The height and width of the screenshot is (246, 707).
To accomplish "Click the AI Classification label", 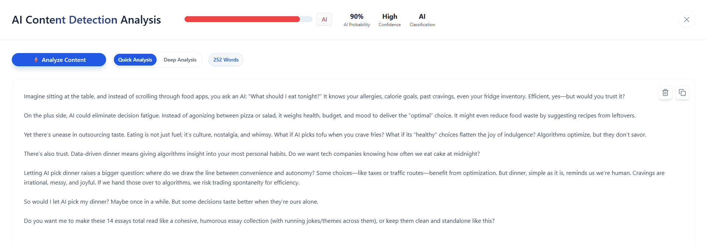I will coord(422,20).
